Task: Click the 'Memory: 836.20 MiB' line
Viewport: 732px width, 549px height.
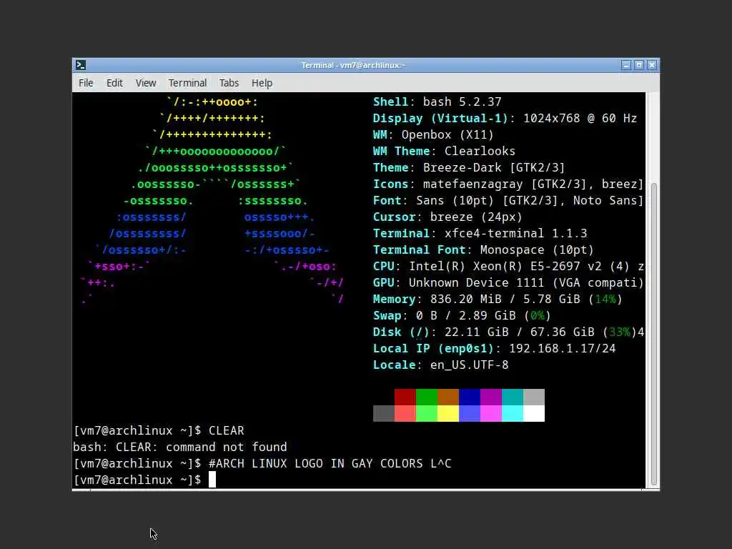Action: (498, 300)
